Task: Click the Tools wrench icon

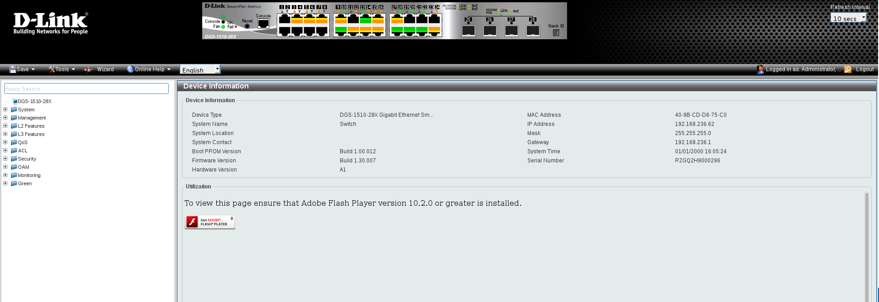Action: [x=52, y=69]
